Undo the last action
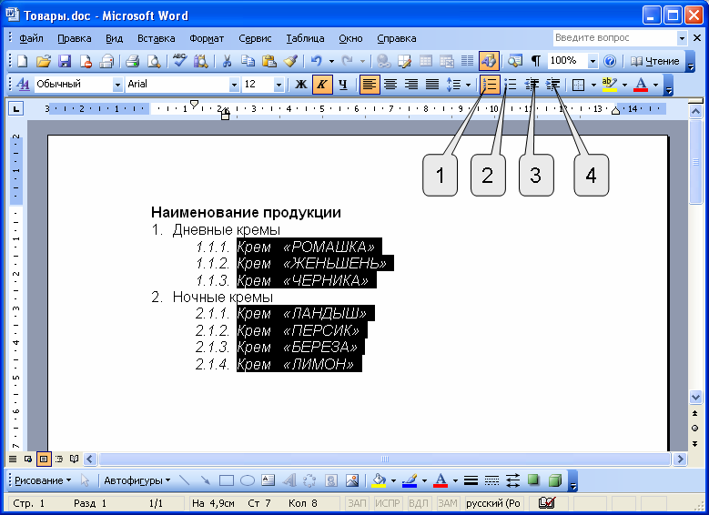This screenshot has height=515, width=709. [x=316, y=61]
